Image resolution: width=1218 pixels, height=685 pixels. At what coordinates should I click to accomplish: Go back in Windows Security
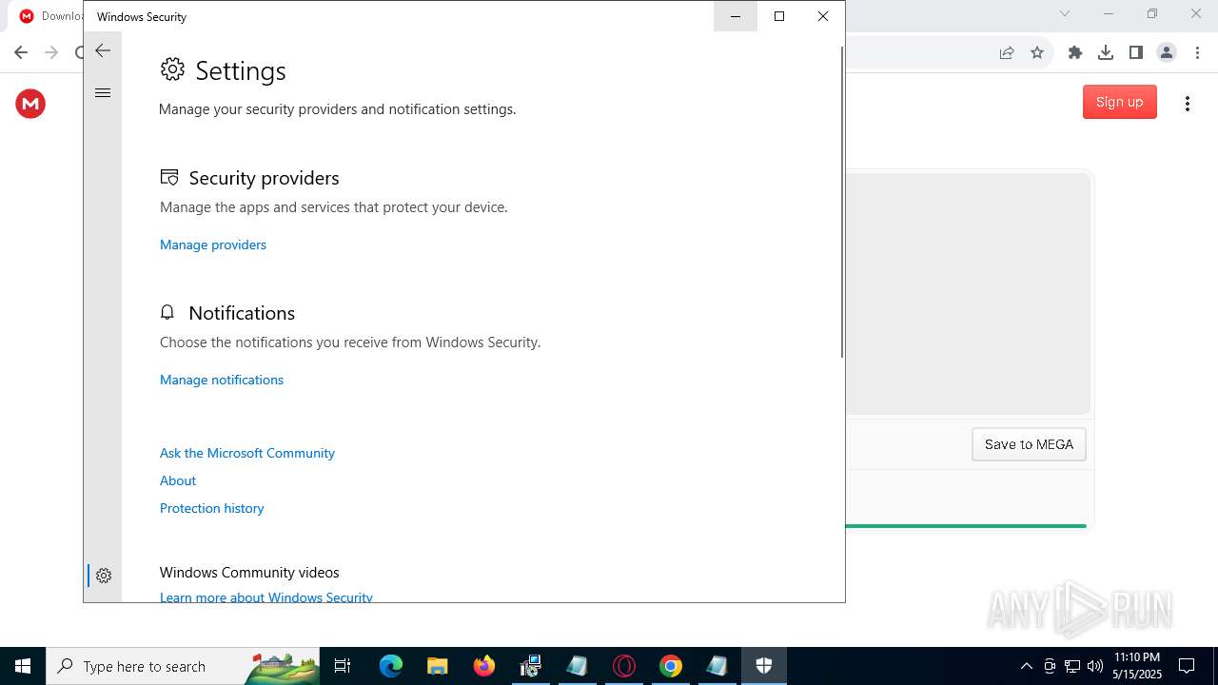coord(103,51)
